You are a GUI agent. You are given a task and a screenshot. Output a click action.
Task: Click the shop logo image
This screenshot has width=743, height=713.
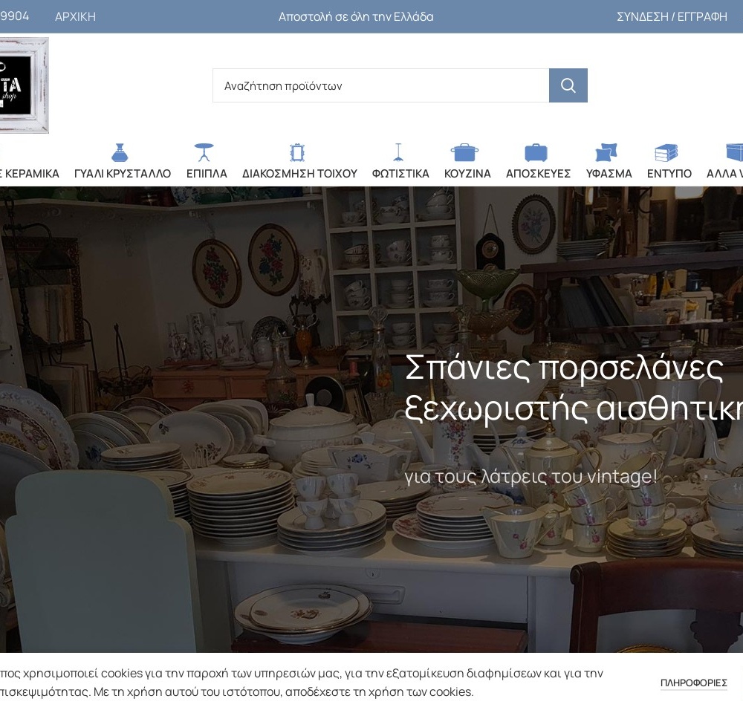pos(22,85)
